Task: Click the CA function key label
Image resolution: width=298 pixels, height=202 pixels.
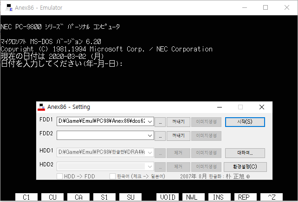Action: click(78, 197)
